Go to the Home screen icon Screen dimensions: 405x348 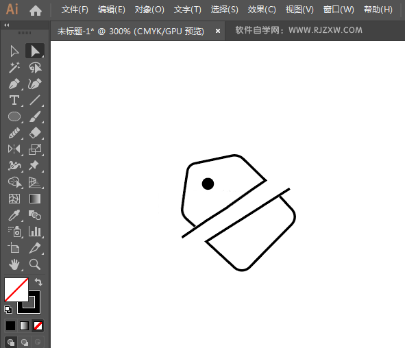coord(36,10)
